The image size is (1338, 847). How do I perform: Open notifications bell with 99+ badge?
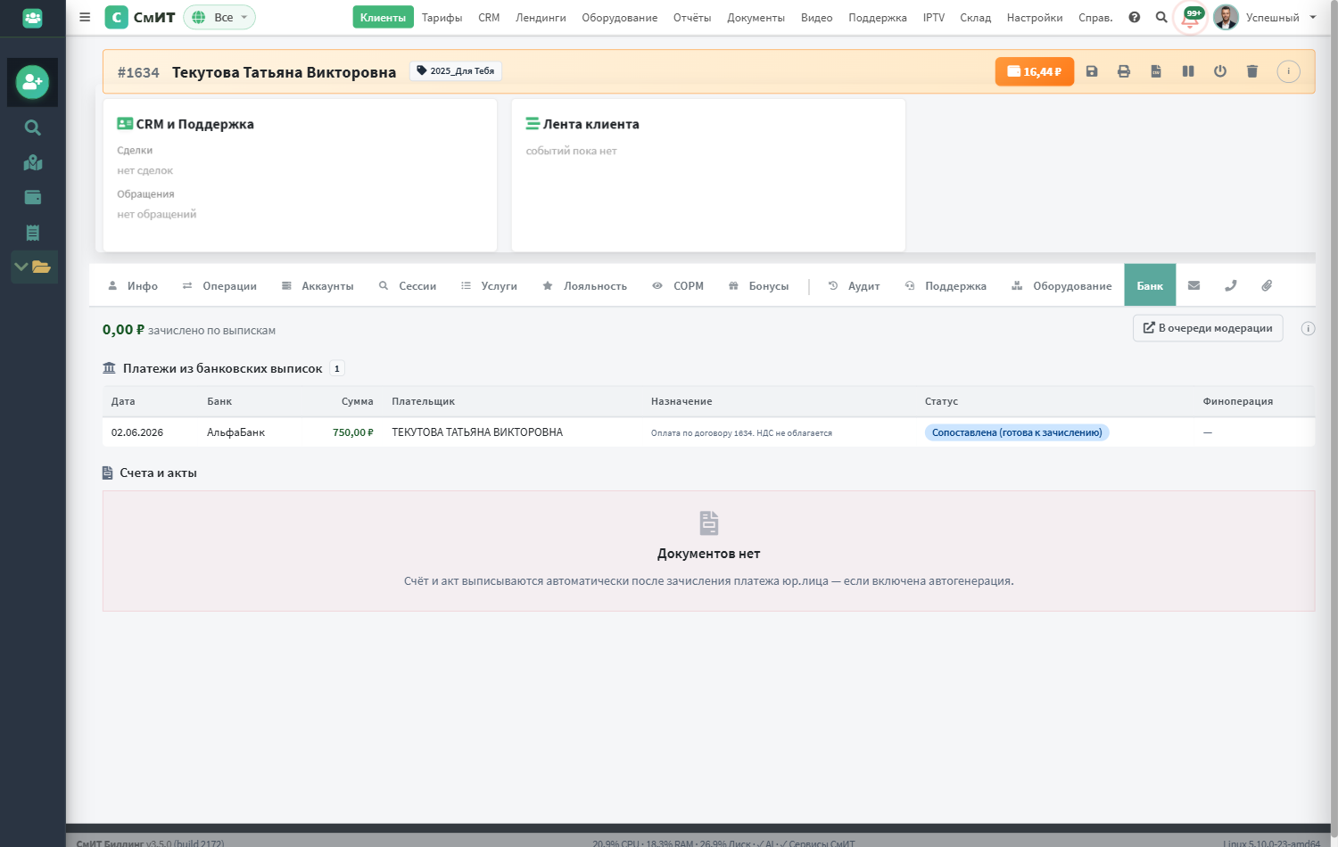tap(1191, 18)
